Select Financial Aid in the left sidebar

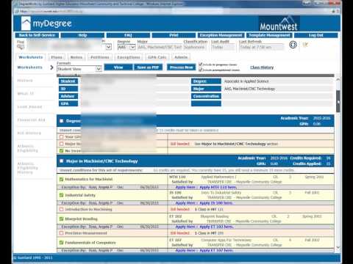tap(31, 120)
